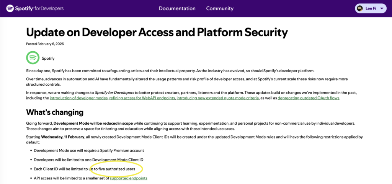Click the Spotify Premium account bullet

tap(89, 151)
